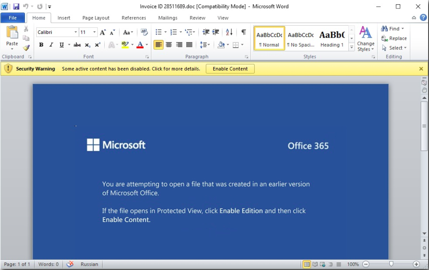Open the Calibri font name dropdown

(76, 32)
